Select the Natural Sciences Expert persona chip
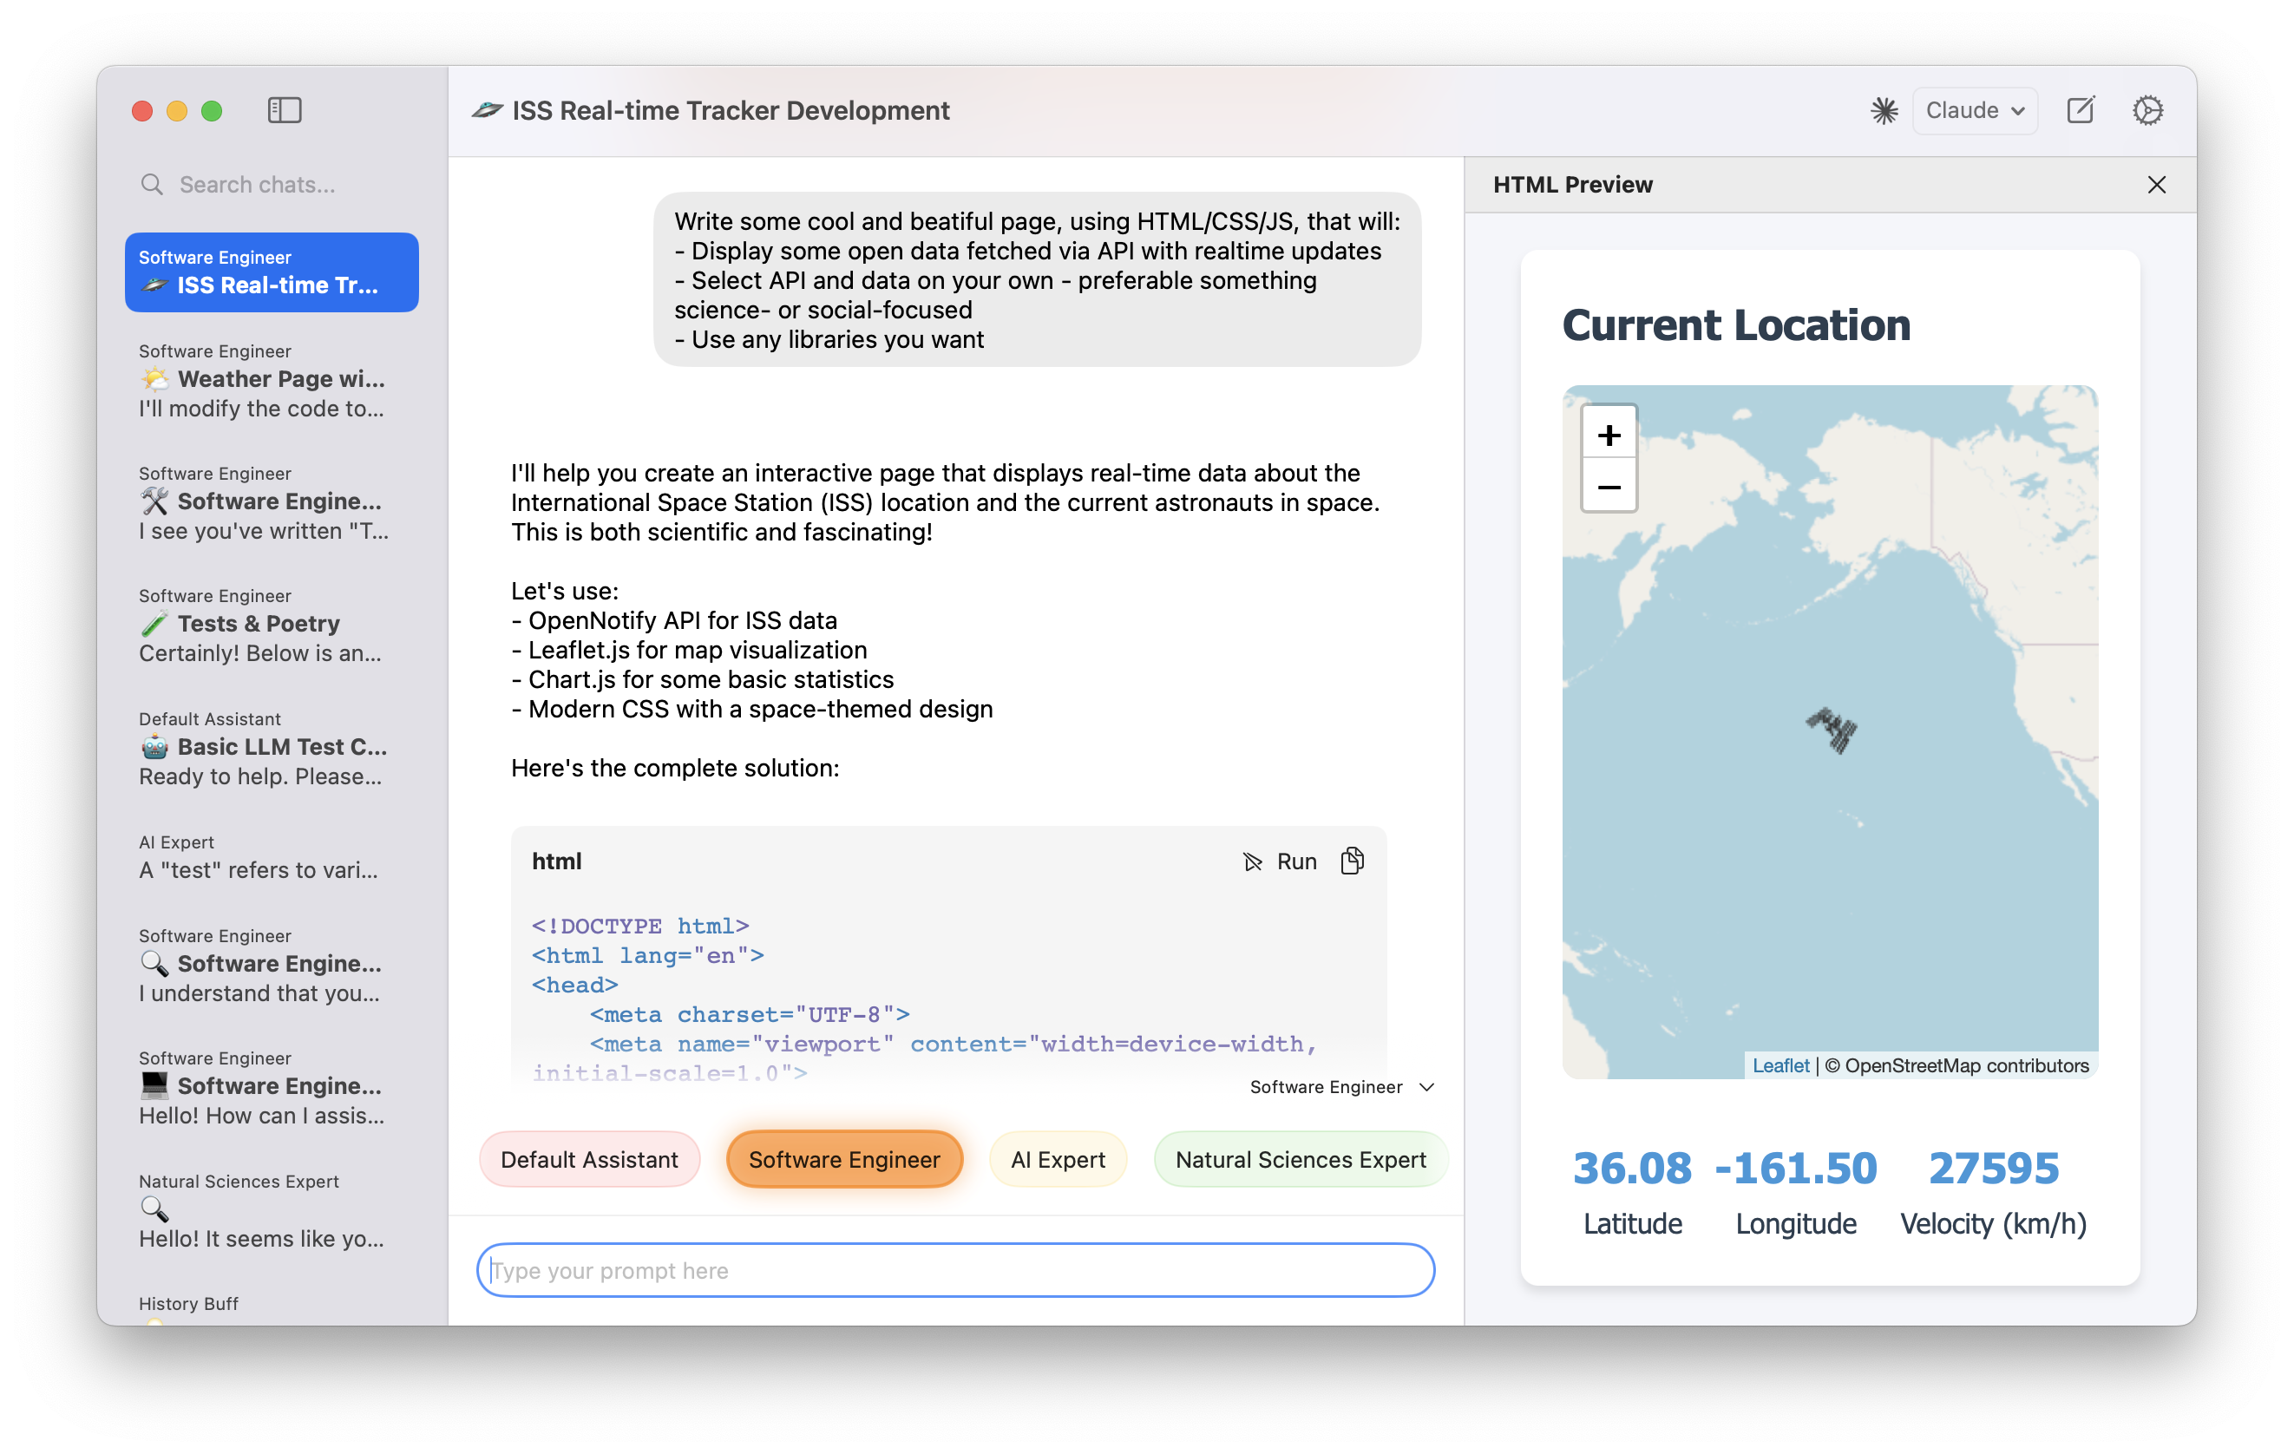Image resolution: width=2294 pixels, height=1454 pixels. pyautogui.click(x=1300, y=1159)
